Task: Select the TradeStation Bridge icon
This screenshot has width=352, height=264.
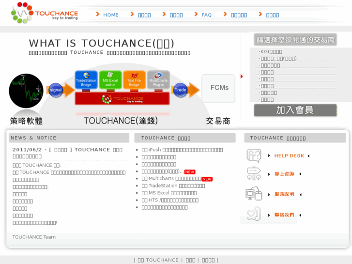Action: tap(86, 80)
